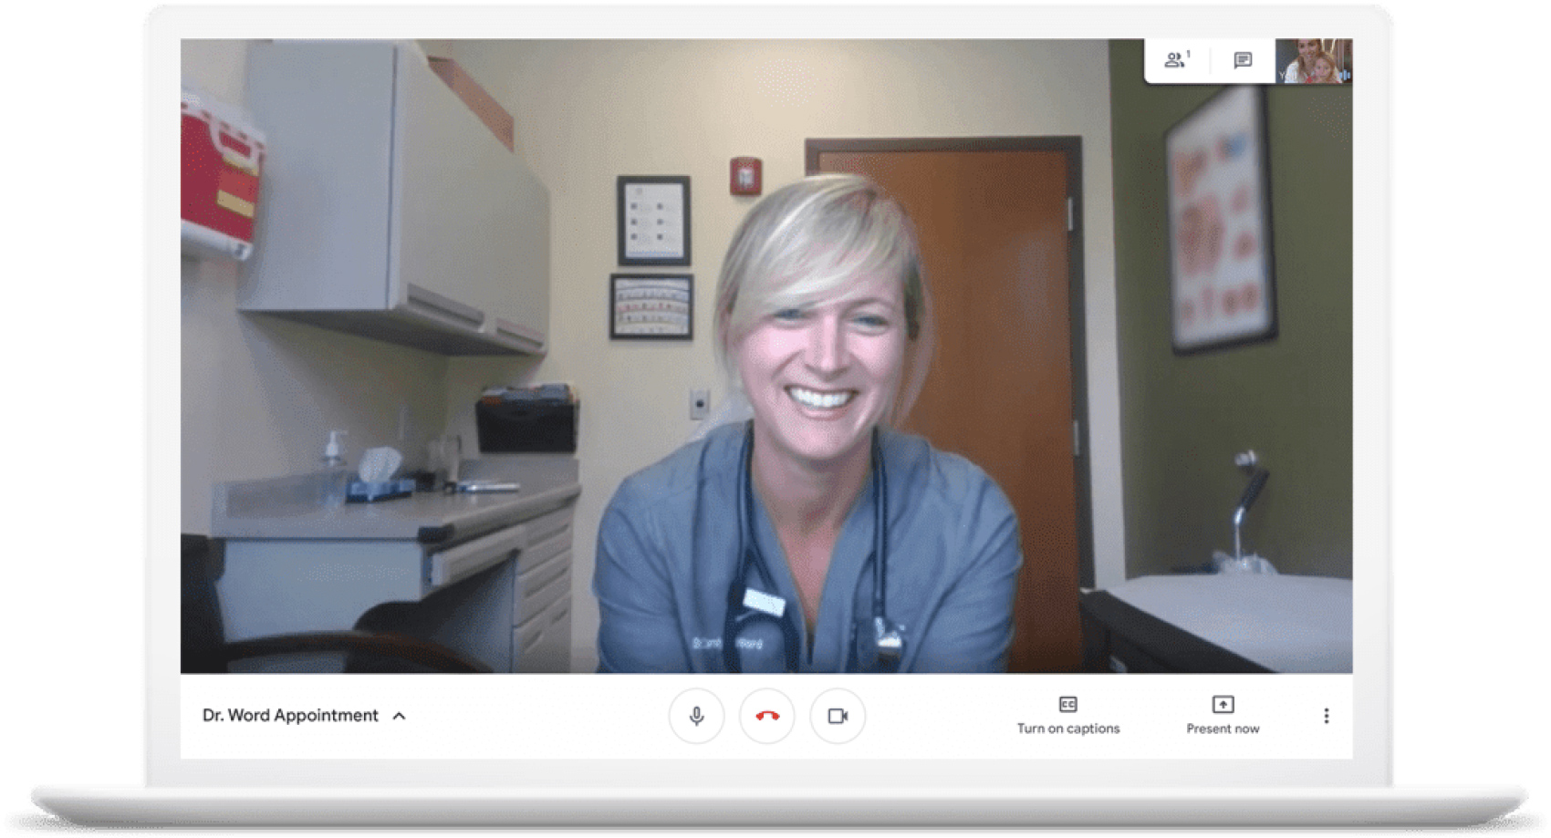Viewport: 1551px width, 838px height.
Task: Click the blue audio level indicator bars
Action: click(x=1345, y=75)
